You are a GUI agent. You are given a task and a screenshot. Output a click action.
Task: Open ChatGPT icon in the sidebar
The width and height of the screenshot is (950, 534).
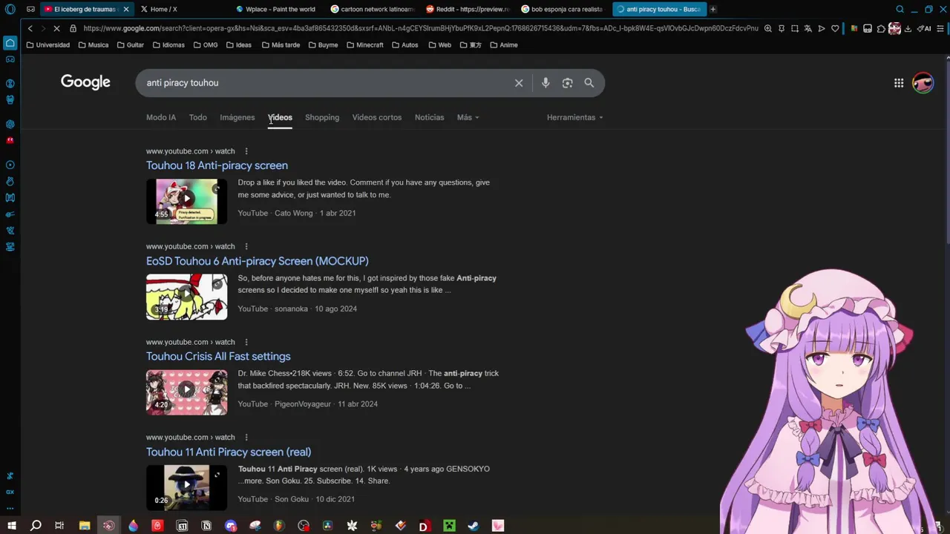pos(10,124)
